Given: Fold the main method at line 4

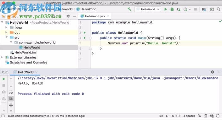Looking at the screenshot, I should tap(90, 38).
